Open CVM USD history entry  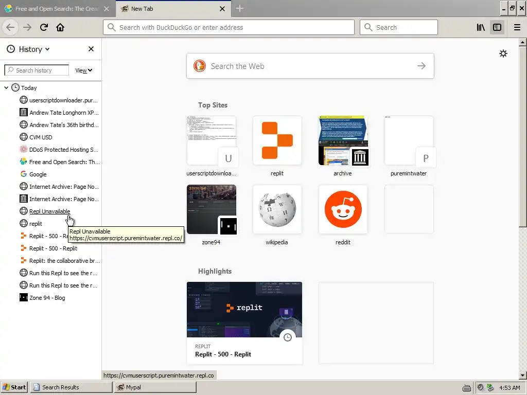(x=36, y=137)
